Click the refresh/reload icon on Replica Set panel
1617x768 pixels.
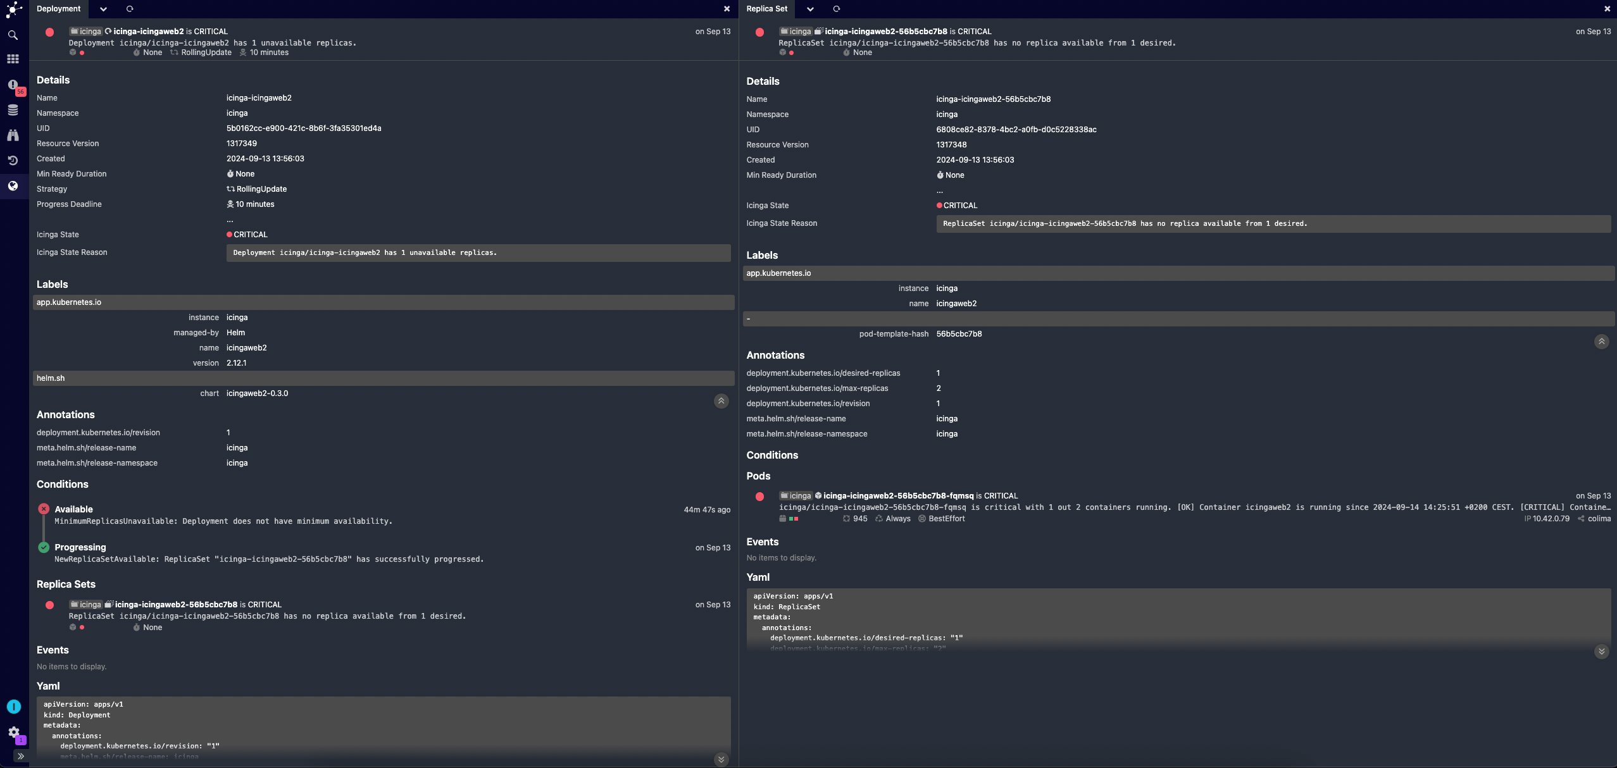coord(836,8)
